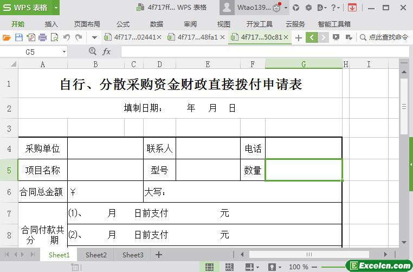
Task: Open the 智能工具箱 ribbon tab
Action: tap(334, 24)
